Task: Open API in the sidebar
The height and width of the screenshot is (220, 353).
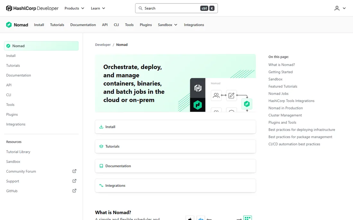Action: pos(9,85)
